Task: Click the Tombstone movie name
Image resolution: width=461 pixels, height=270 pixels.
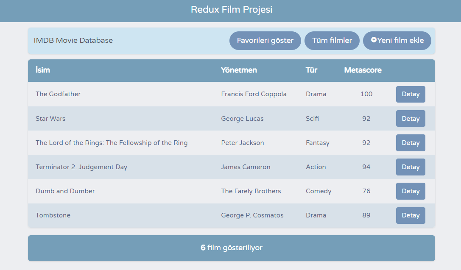Action: 53,215
